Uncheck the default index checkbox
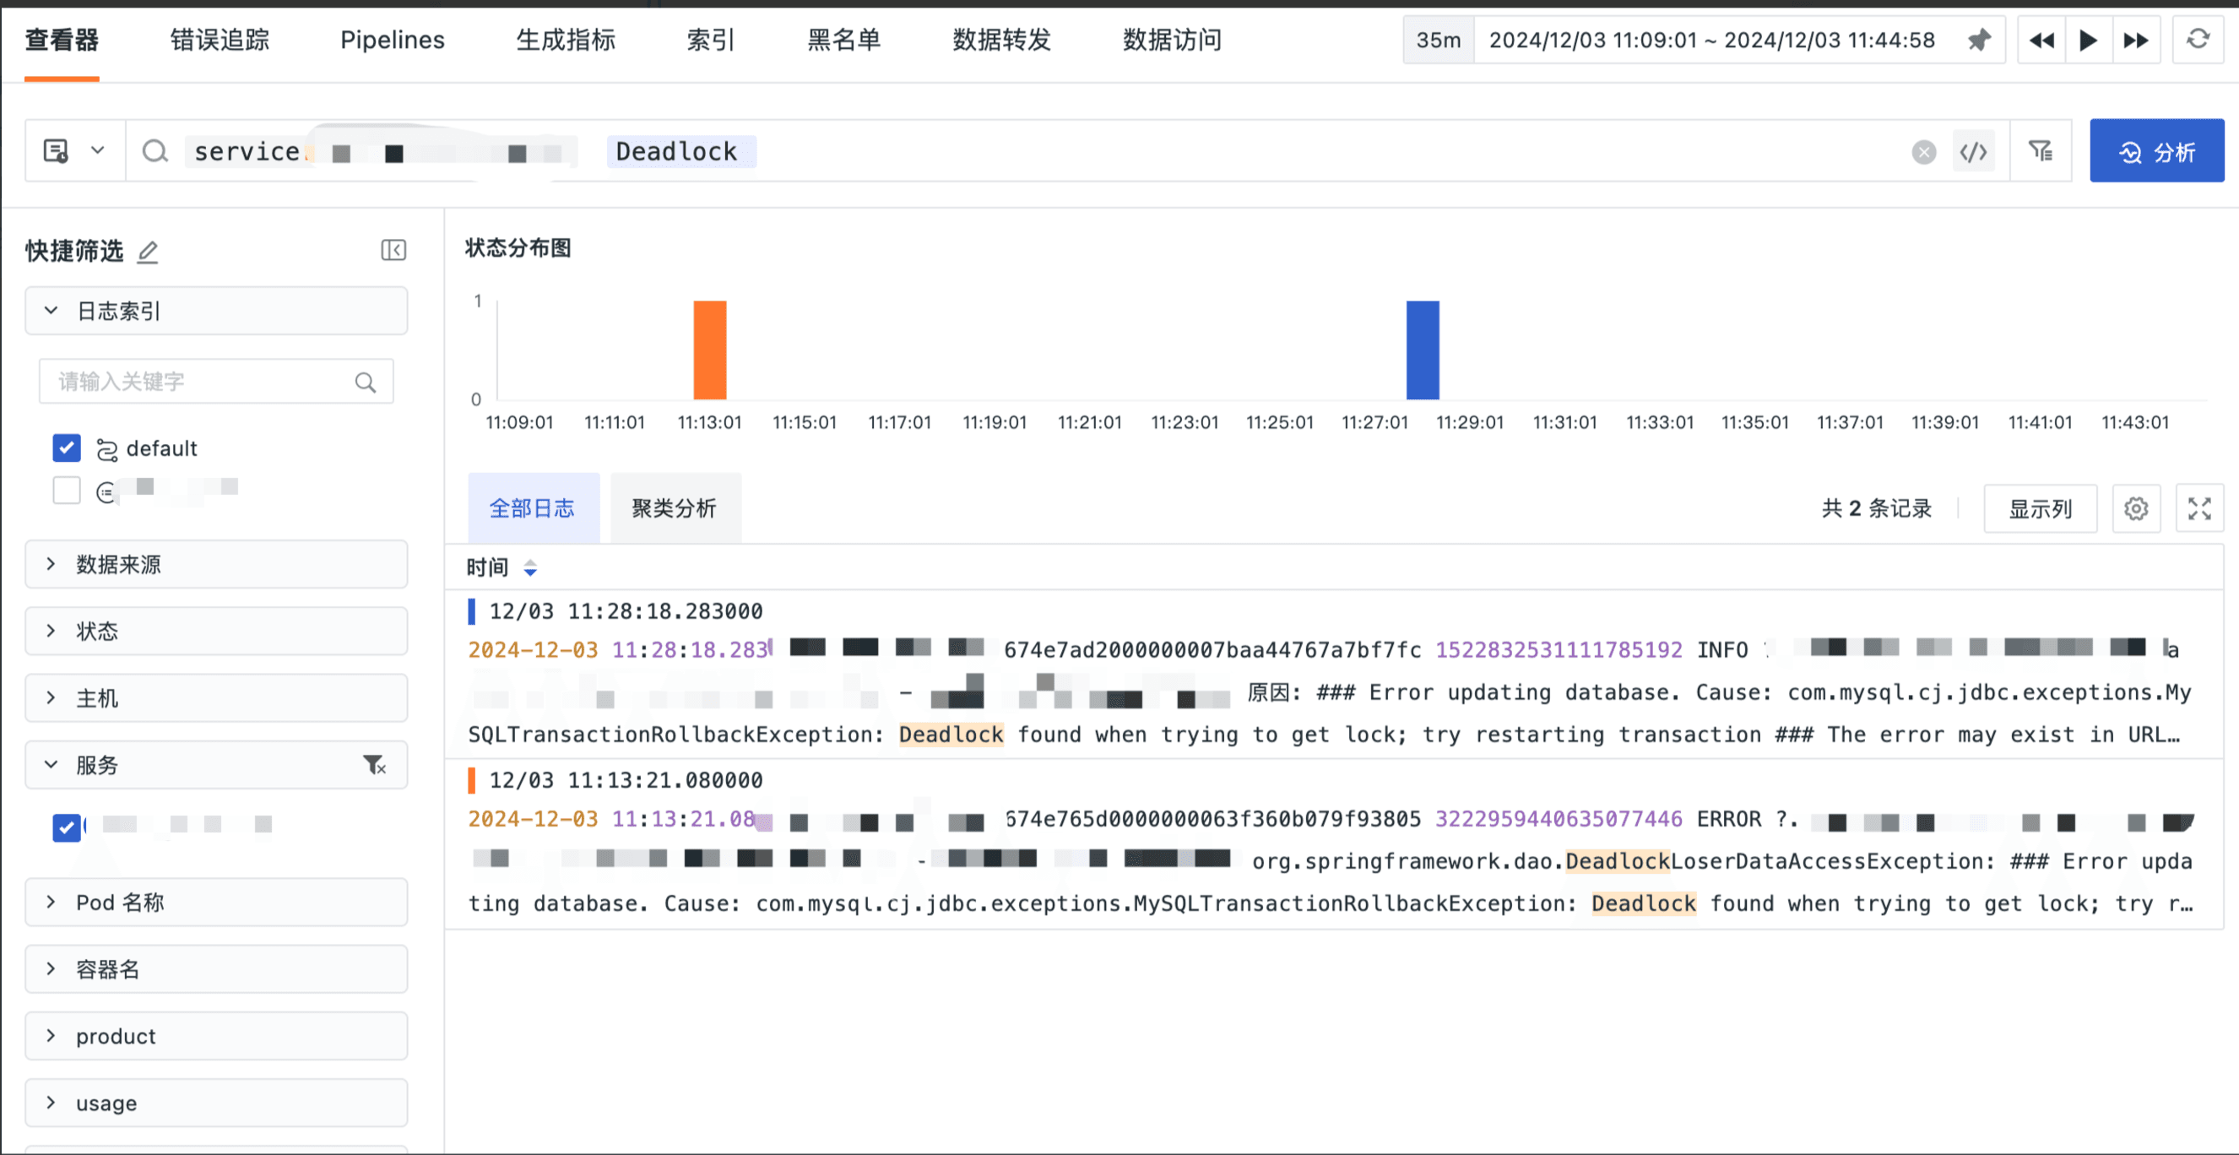Viewport: 2239px width, 1155px height. pos(66,447)
